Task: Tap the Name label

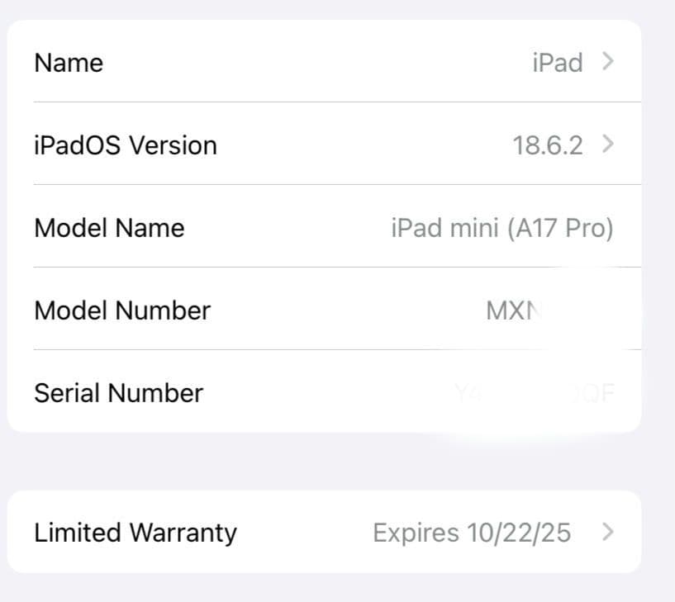Action: tap(68, 62)
